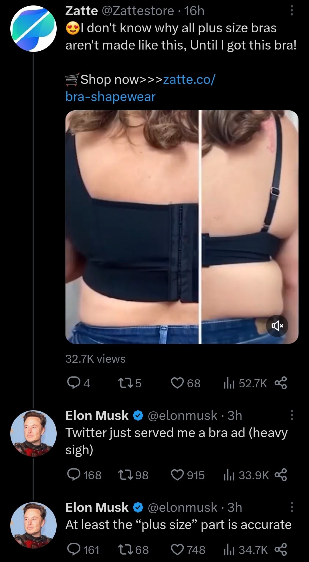Share the 'heavy sigh' tweet
Viewport: 309px width, 562px height.
[x=280, y=475]
